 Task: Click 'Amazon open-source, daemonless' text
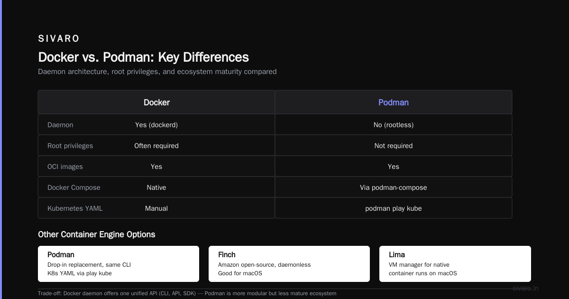pos(265,265)
